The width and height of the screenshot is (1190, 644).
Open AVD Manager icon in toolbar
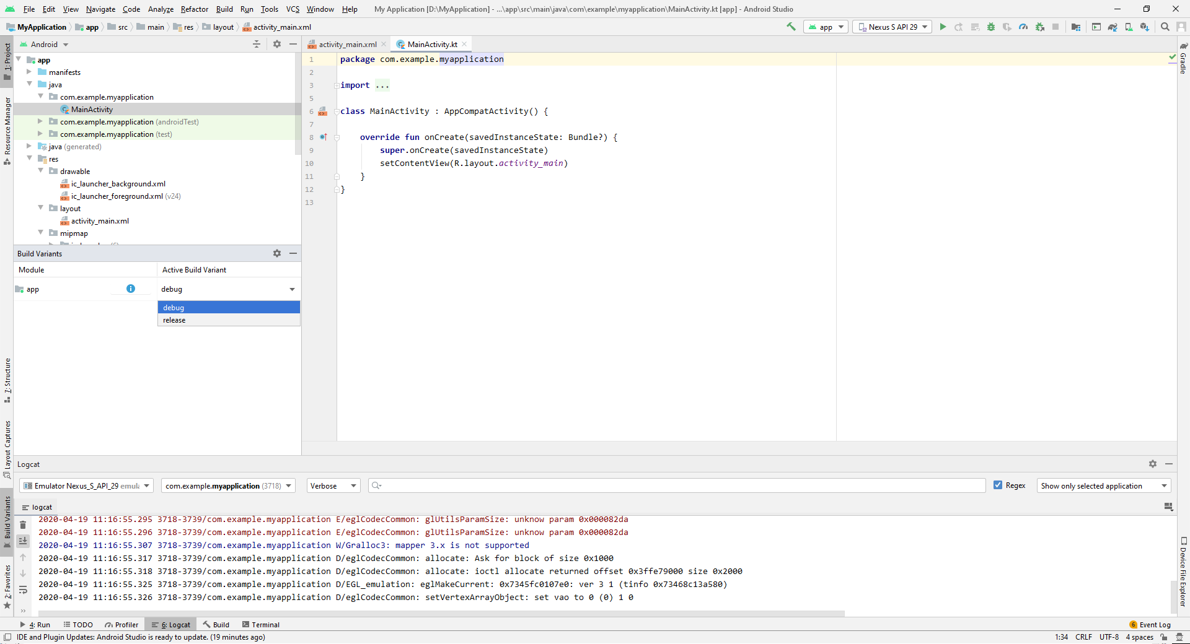[1129, 27]
